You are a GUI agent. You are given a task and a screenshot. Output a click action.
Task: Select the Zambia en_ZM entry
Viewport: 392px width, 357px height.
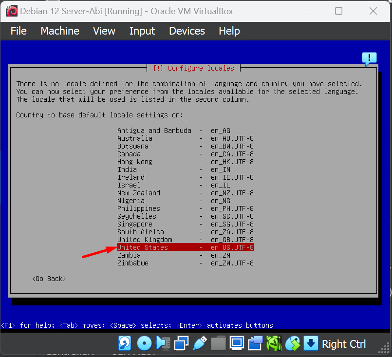[186, 255]
